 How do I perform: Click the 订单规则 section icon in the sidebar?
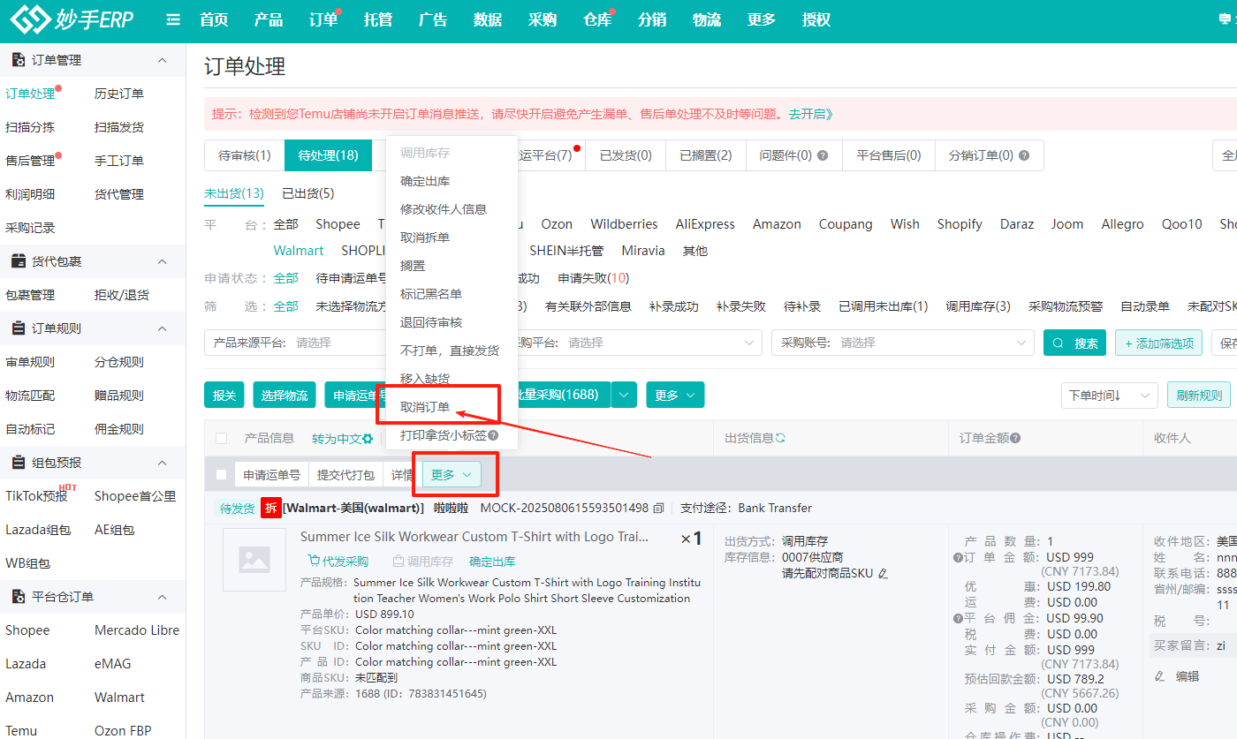click(x=18, y=328)
